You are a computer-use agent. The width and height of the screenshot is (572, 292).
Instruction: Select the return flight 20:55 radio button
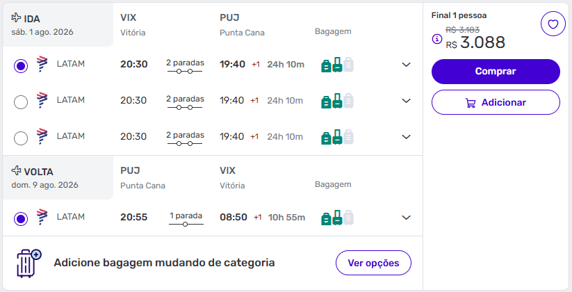[21, 219]
